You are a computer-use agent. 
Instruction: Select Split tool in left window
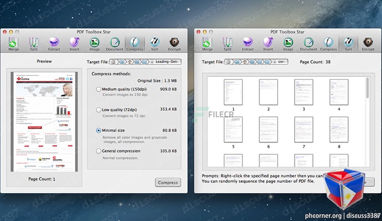[34, 44]
